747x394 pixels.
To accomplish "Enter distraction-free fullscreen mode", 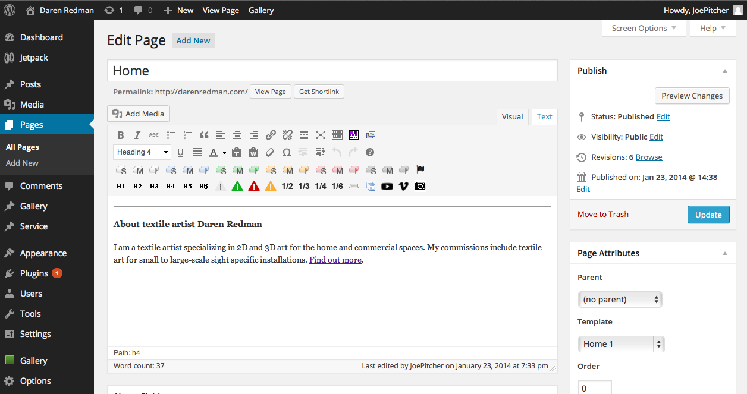I will pyautogui.click(x=321, y=135).
